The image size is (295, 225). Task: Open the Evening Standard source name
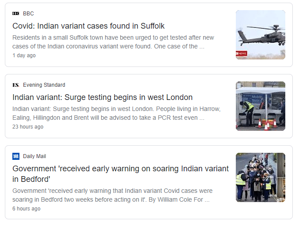[x=44, y=85]
